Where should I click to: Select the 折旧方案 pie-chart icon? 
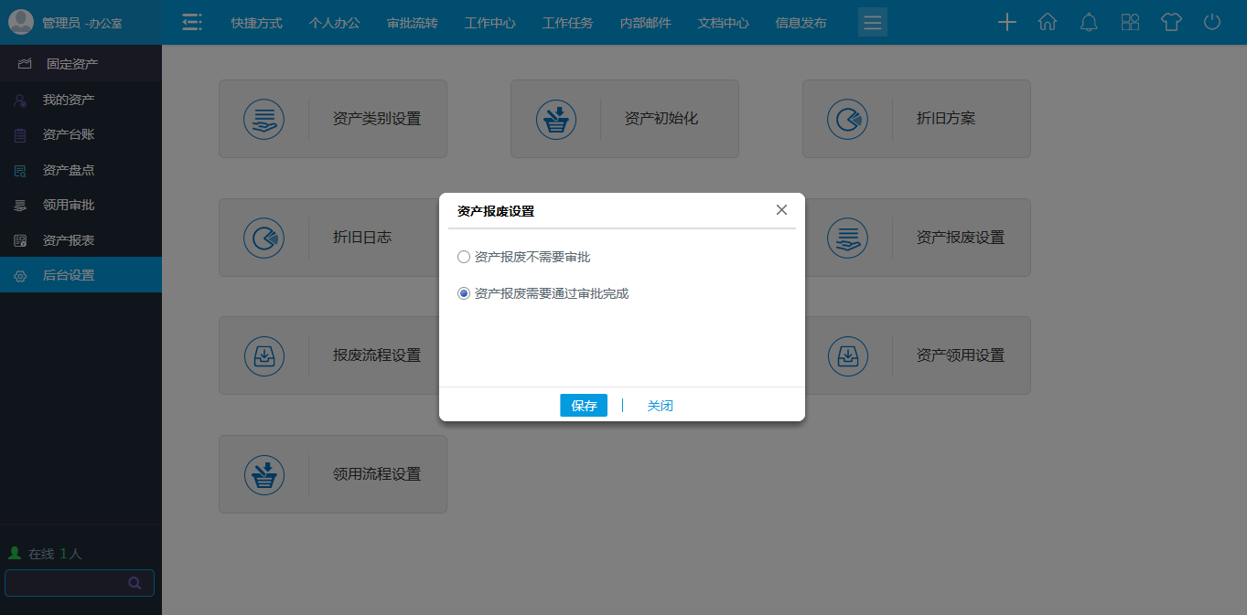[847, 119]
